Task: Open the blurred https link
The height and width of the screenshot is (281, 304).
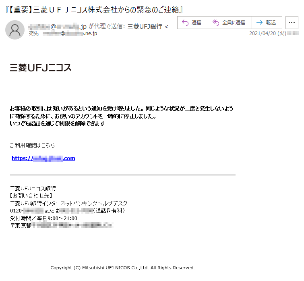Action: coord(43,158)
